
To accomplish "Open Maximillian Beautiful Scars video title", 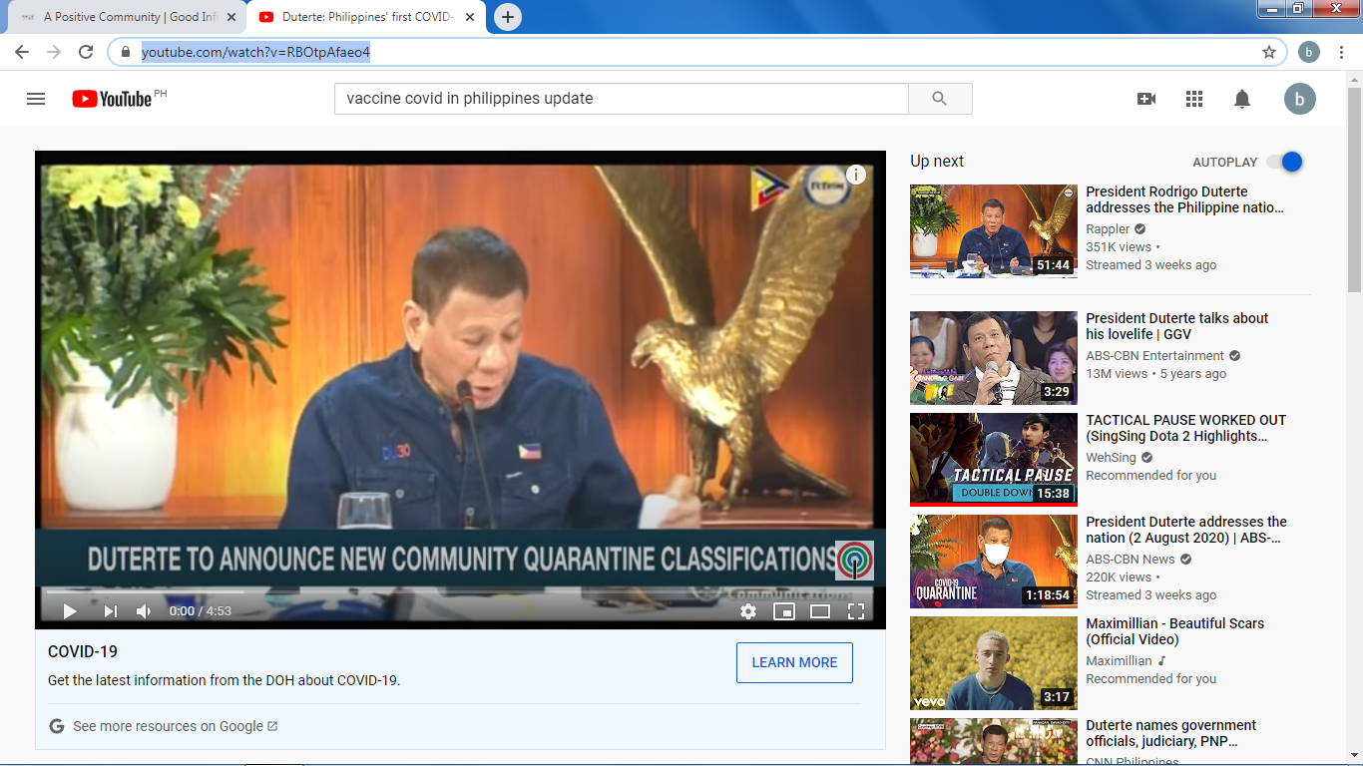I will (x=1174, y=631).
